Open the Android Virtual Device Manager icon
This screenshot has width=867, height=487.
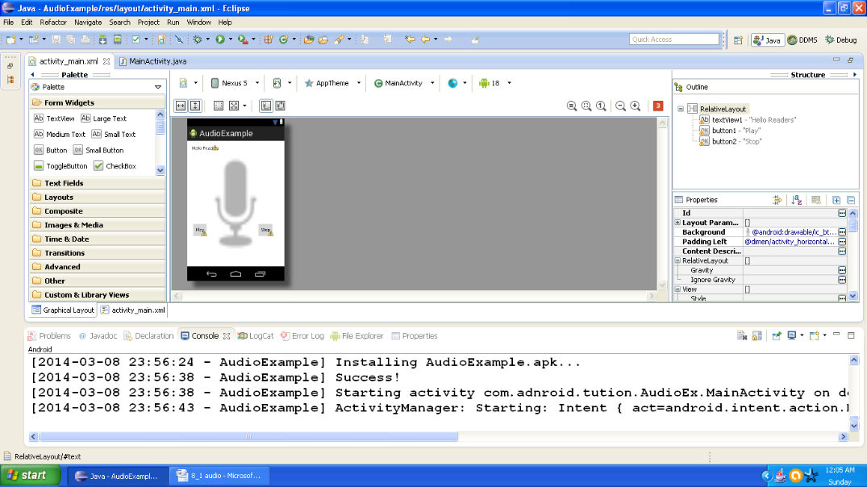(x=118, y=40)
